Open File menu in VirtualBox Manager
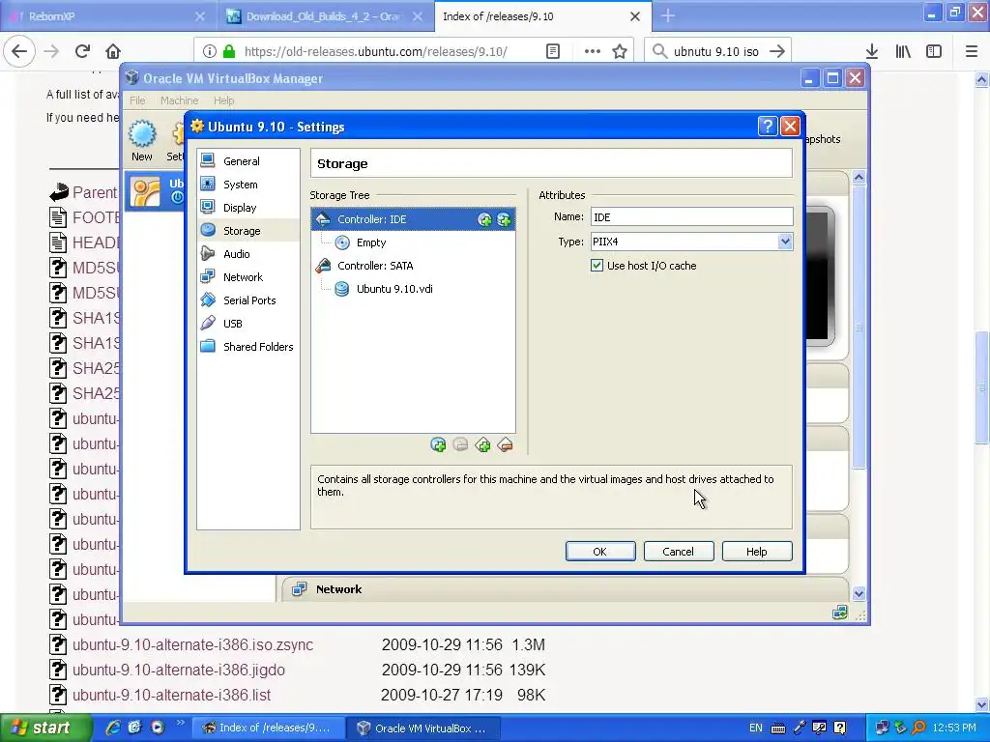Viewport: 990px width, 742px height. coord(137,100)
